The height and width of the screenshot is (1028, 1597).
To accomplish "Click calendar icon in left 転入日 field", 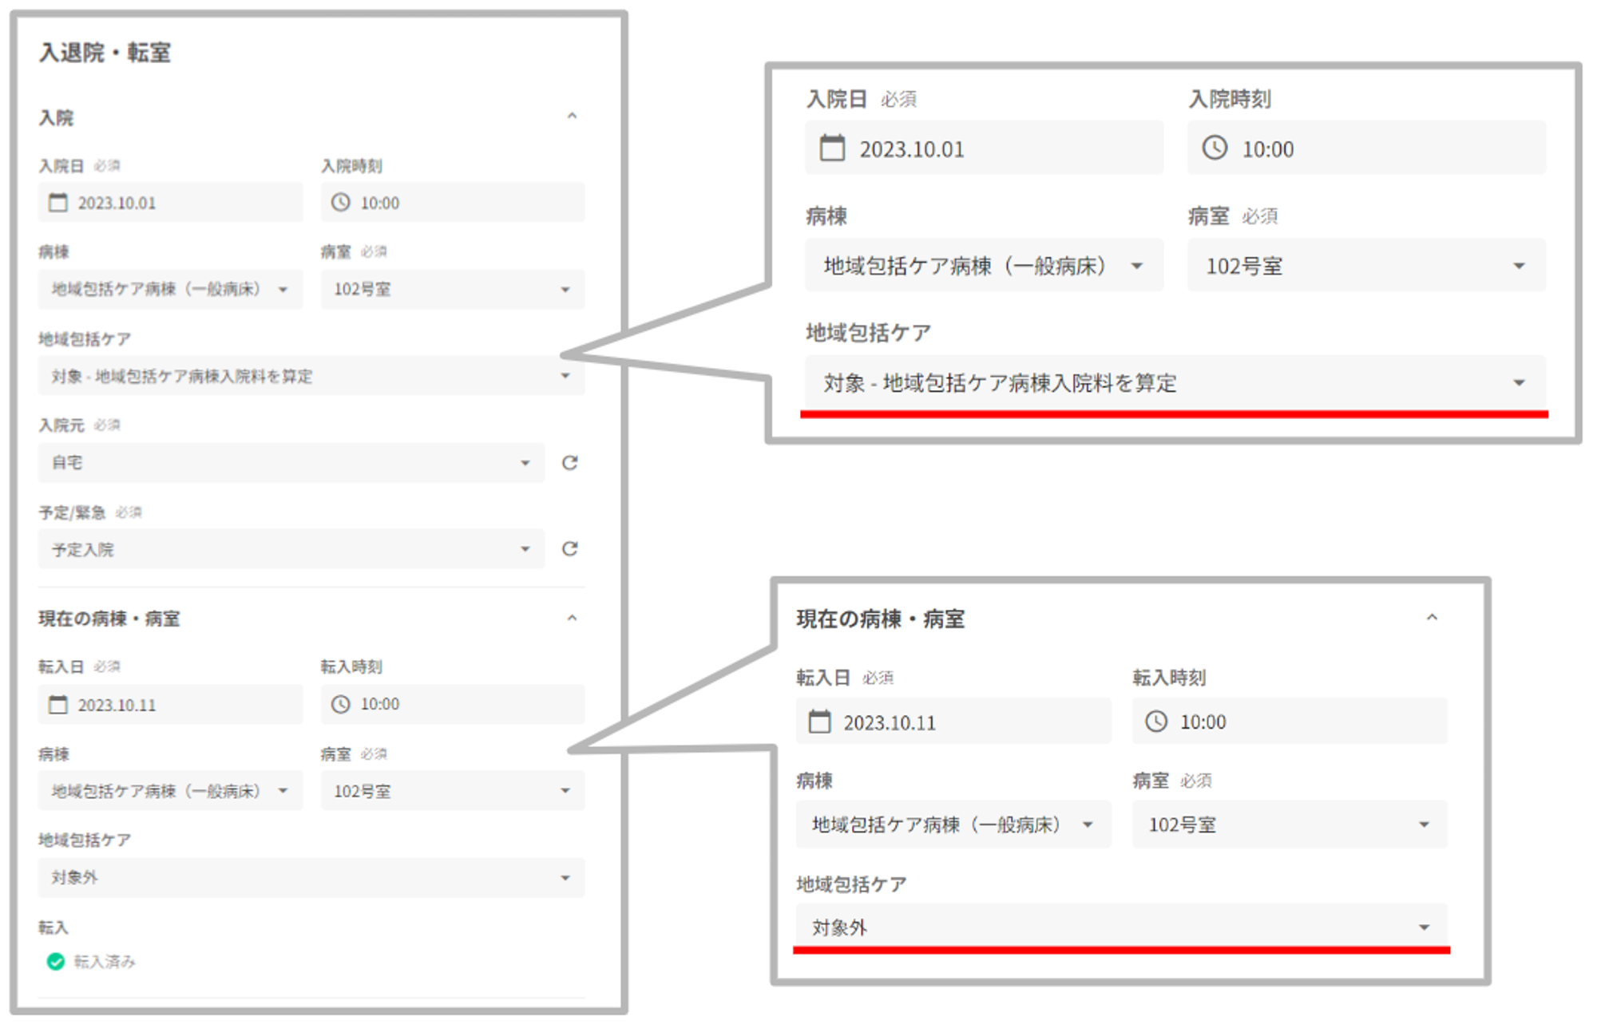I will (58, 705).
